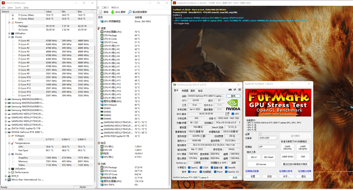This screenshot has width=353, height=190.
Task: Click the GPU Shark button
Action: coord(268,157)
